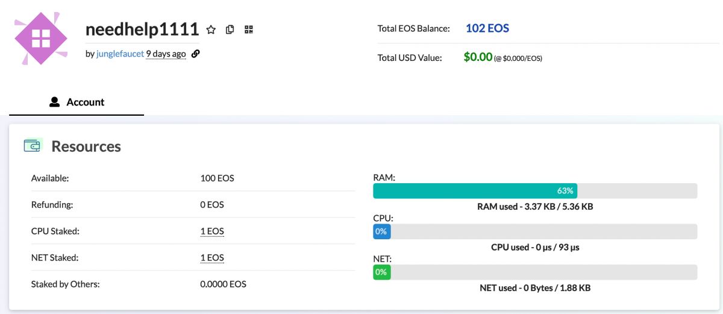Click the NET Staked 1 EOS value
Viewport: 723px width, 314px height.
(x=212, y=258)
